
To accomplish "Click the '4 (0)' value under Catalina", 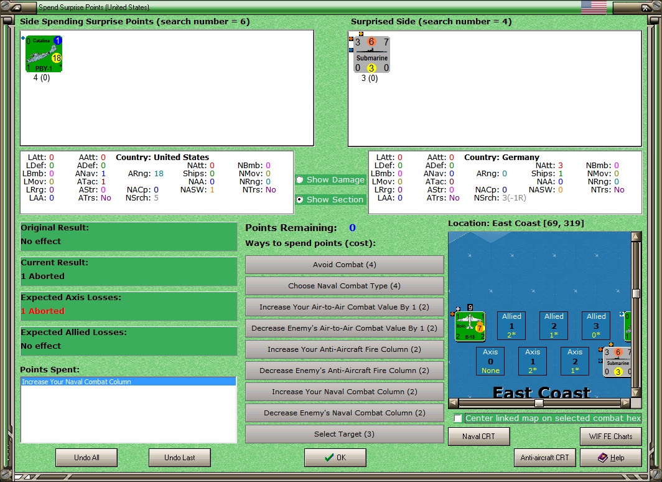I will click(x=41, y=77).
